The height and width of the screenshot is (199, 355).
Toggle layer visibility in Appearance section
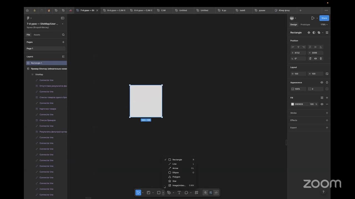pos(322,82)
